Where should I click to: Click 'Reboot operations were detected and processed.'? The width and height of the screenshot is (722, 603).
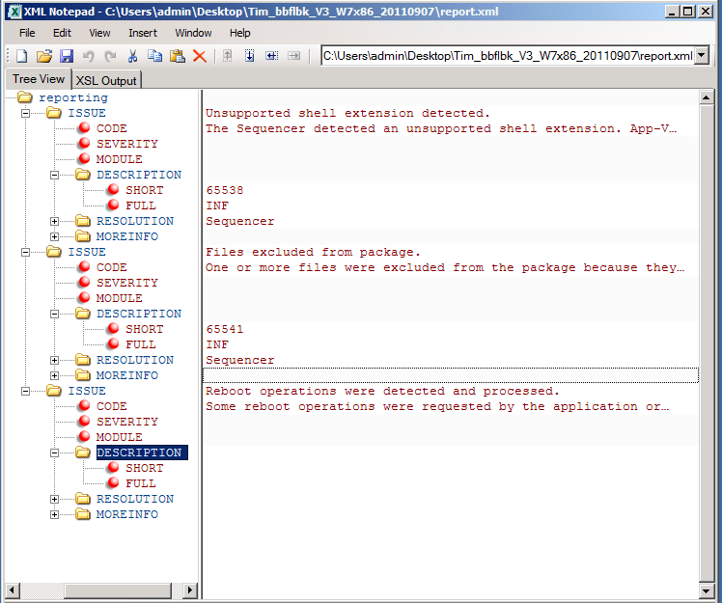[382, 392]
